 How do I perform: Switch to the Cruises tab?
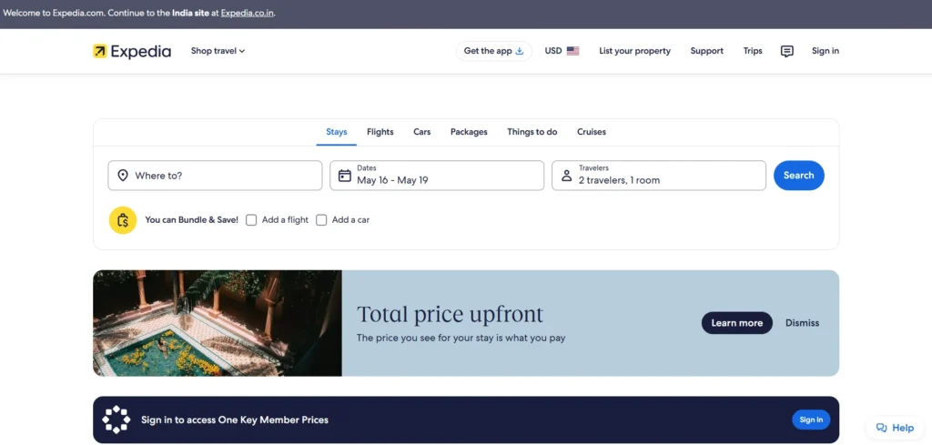click(x=592, y=132)
